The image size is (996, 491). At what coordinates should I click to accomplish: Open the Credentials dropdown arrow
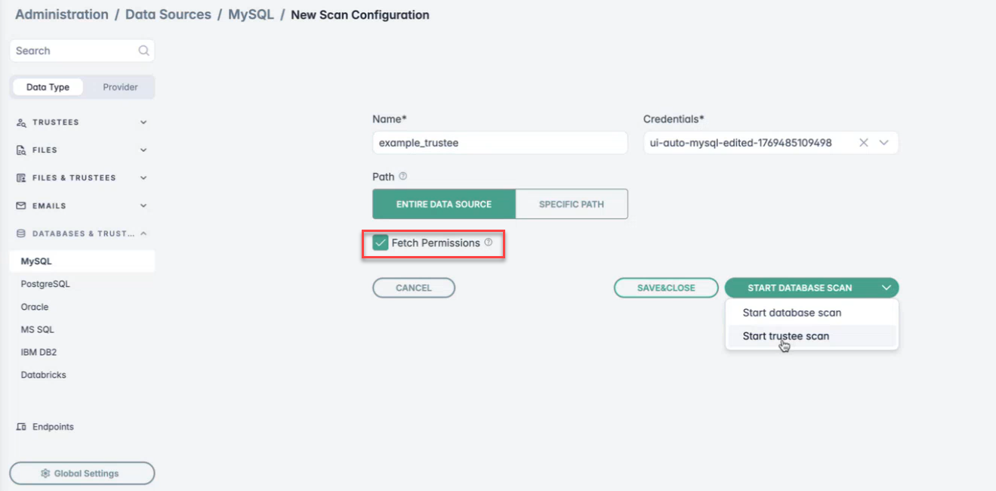pos(884,143)
